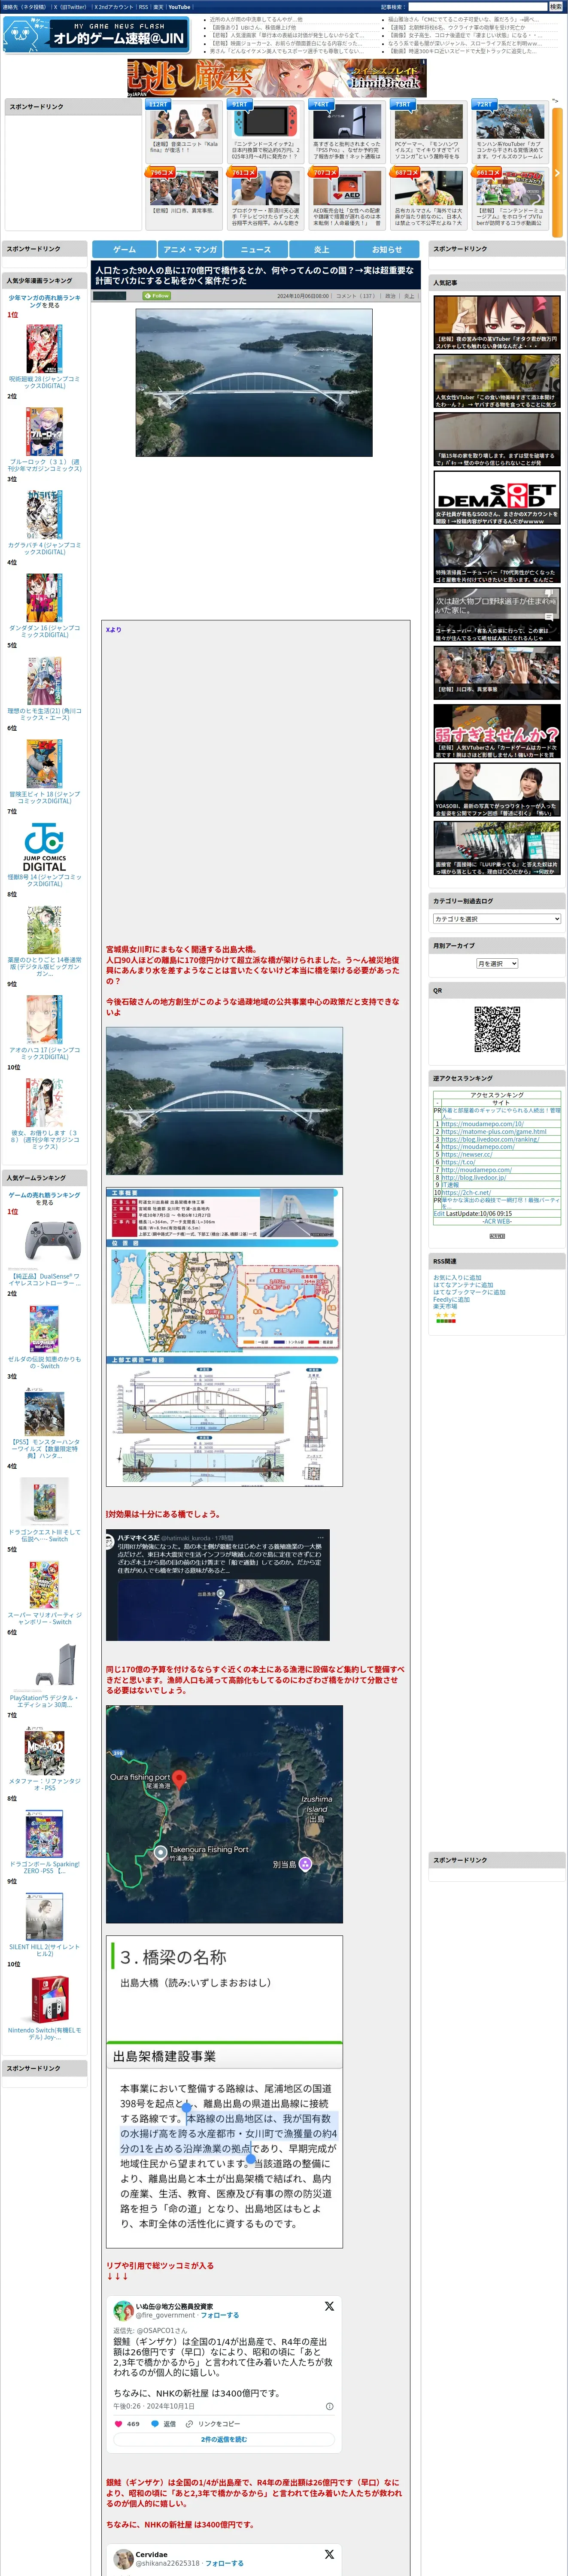Open the 炎上 navigation tab

click(x=321, y=249)
